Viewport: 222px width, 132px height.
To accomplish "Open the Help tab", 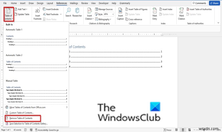I will click(x=114, y=3).
